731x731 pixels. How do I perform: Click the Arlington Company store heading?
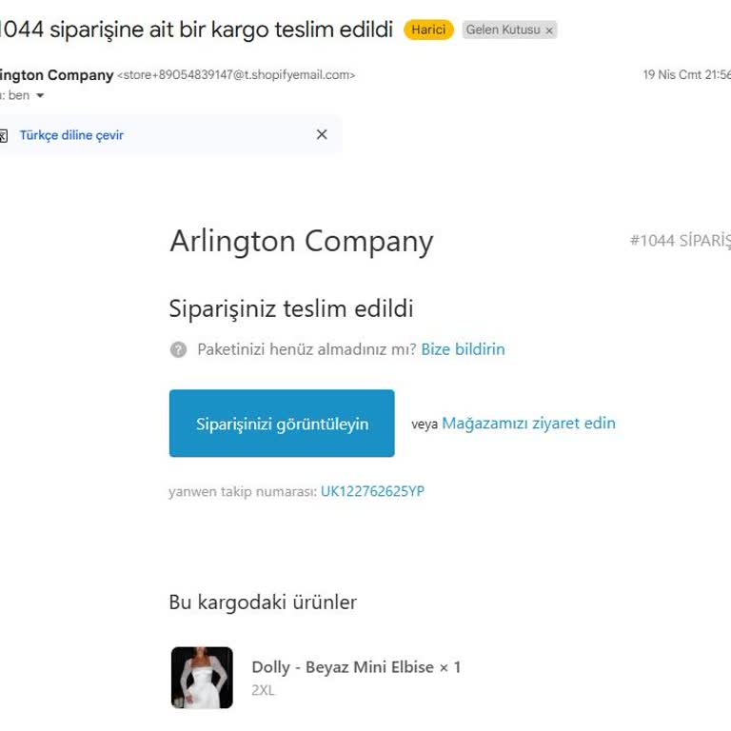301,242
